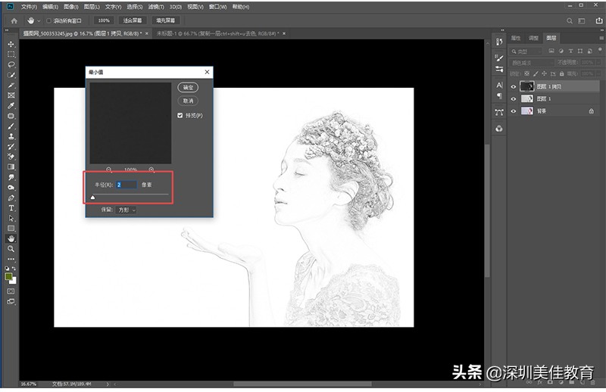606x392 pixels.
Task: Hide the 图层 1 拷贝 layer
Action: (514, 87)
